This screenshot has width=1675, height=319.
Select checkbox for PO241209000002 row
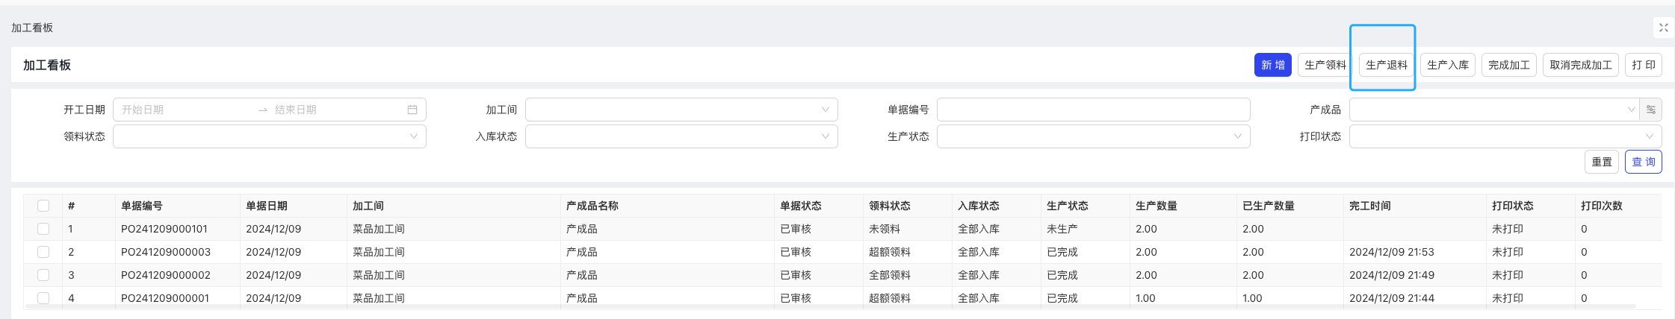[43, 275]
